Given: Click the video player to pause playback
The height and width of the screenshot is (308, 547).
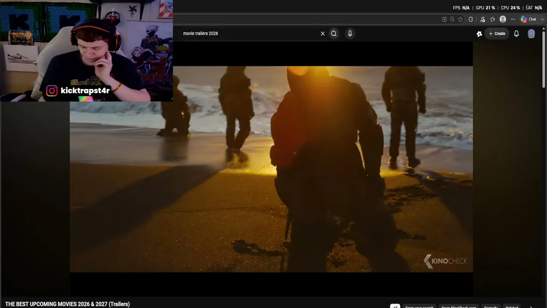Looking at the screenshot, I should coord(271,169).
